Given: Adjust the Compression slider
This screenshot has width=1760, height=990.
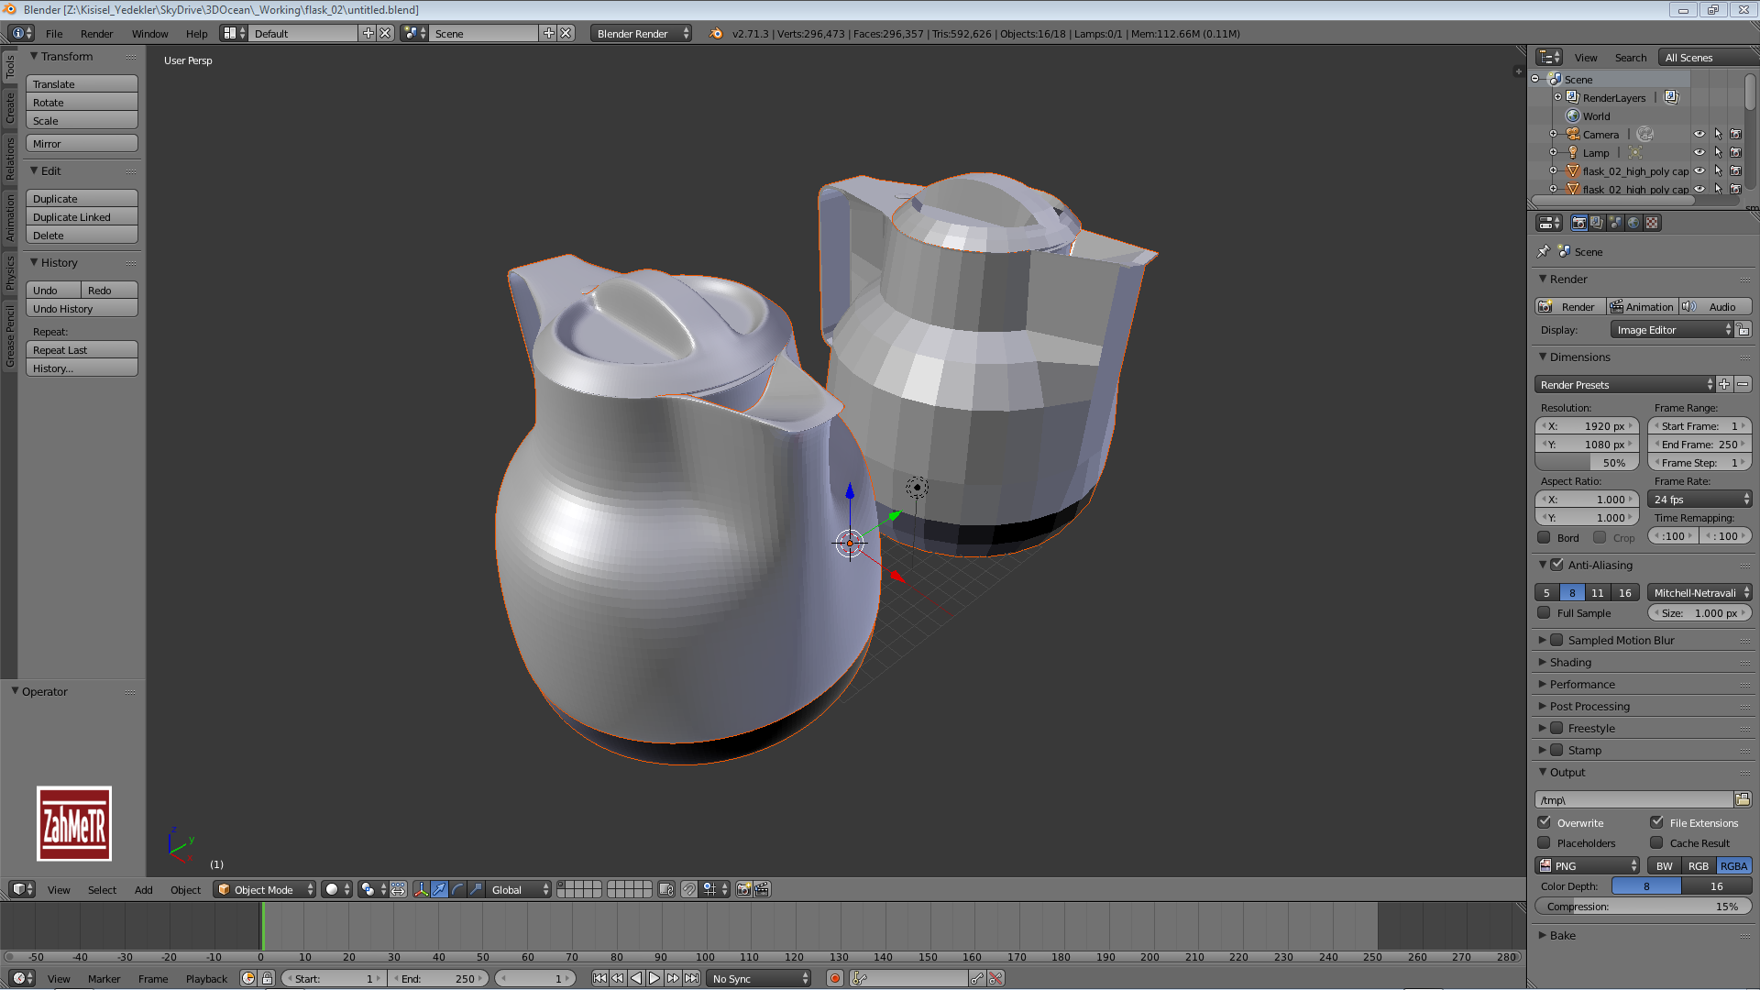Looking at the screenshot, I should click(1642, 907).
